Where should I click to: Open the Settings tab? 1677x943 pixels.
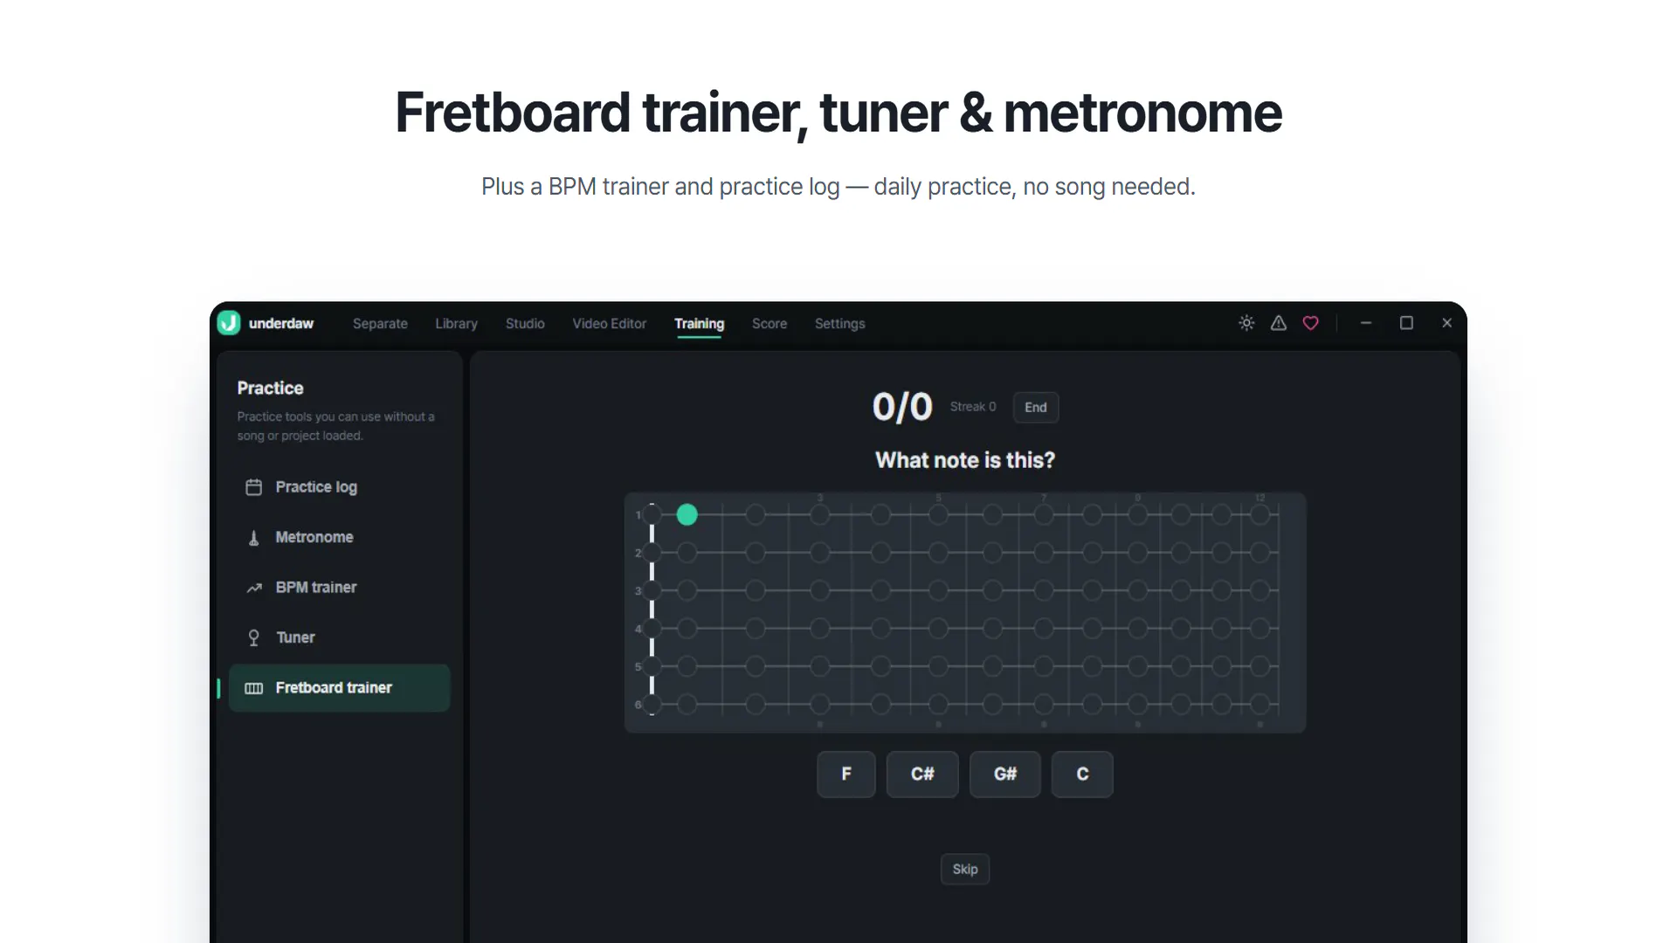[840, 323]
